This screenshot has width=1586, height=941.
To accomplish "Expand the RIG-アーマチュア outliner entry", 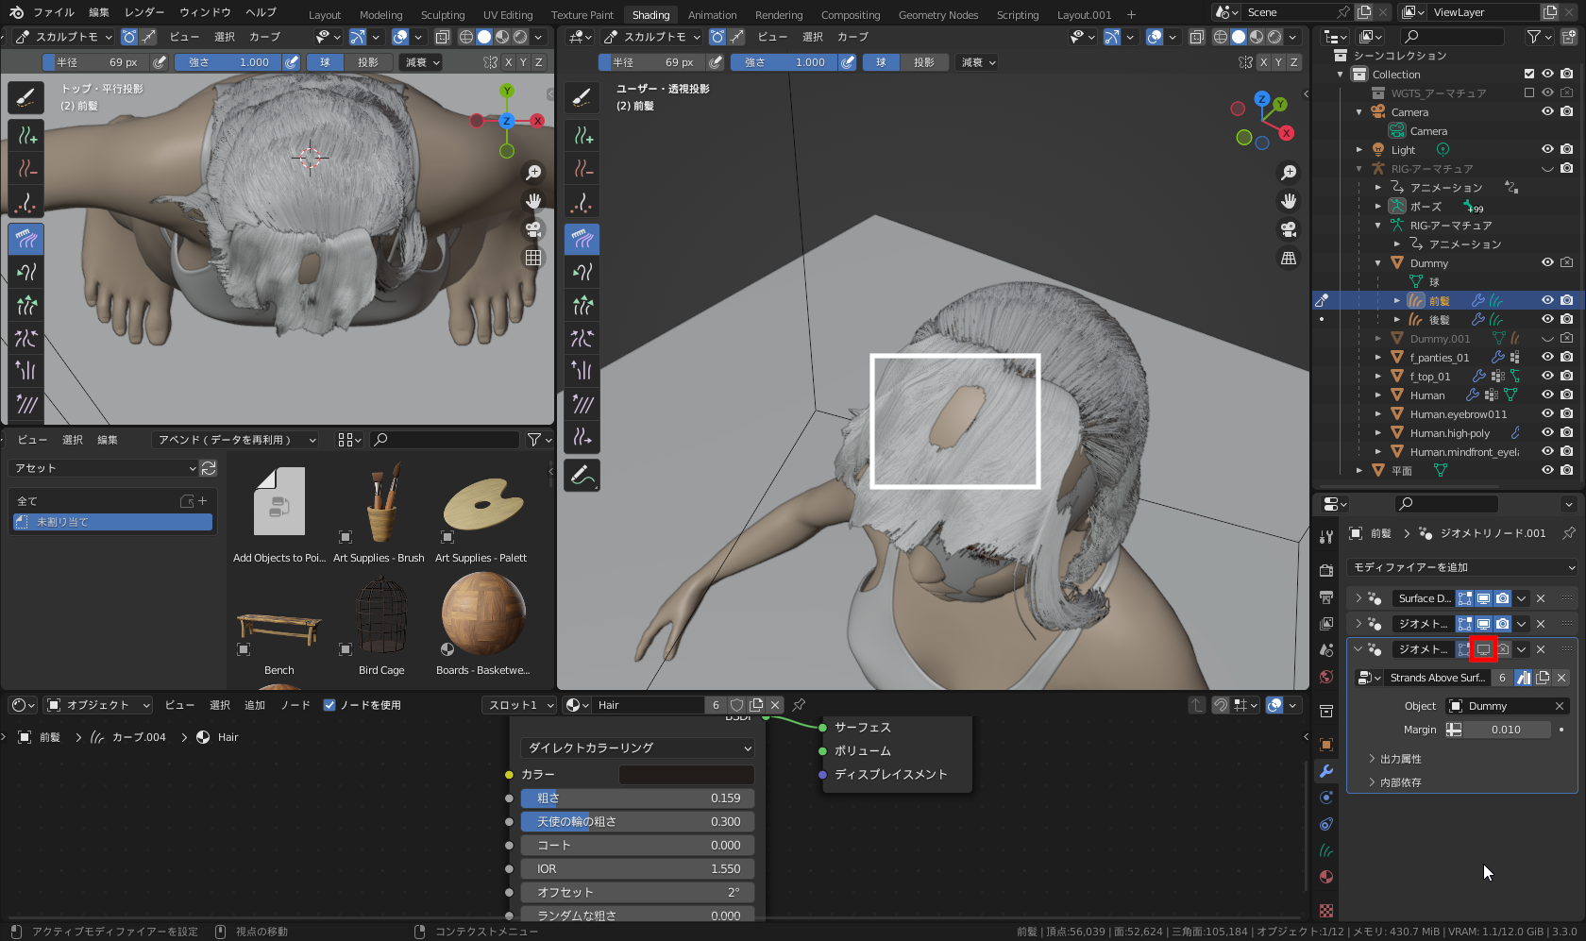I will pos(1360,168).
